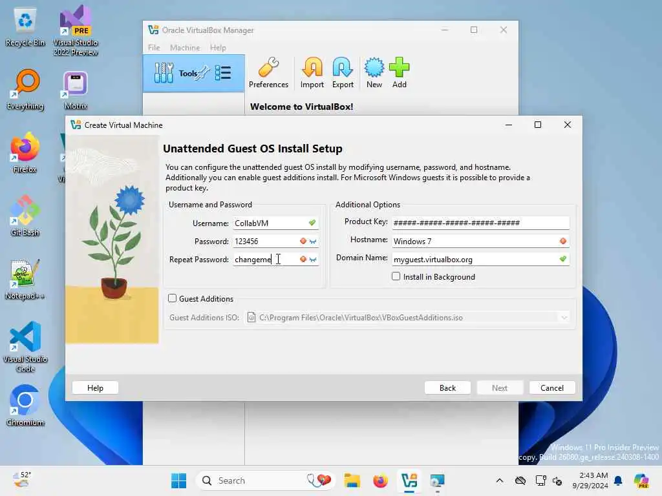The image size is (662, 496).
Task: Expand the Guest Additions ISO dropdown
Action: pyautogui.click(x=564, y=318)
